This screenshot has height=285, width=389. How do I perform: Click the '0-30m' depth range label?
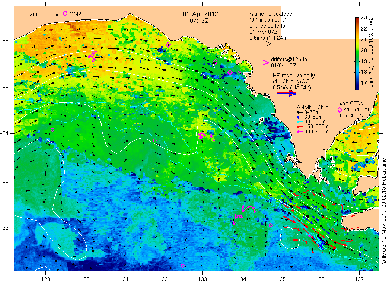tap(312, 112)
